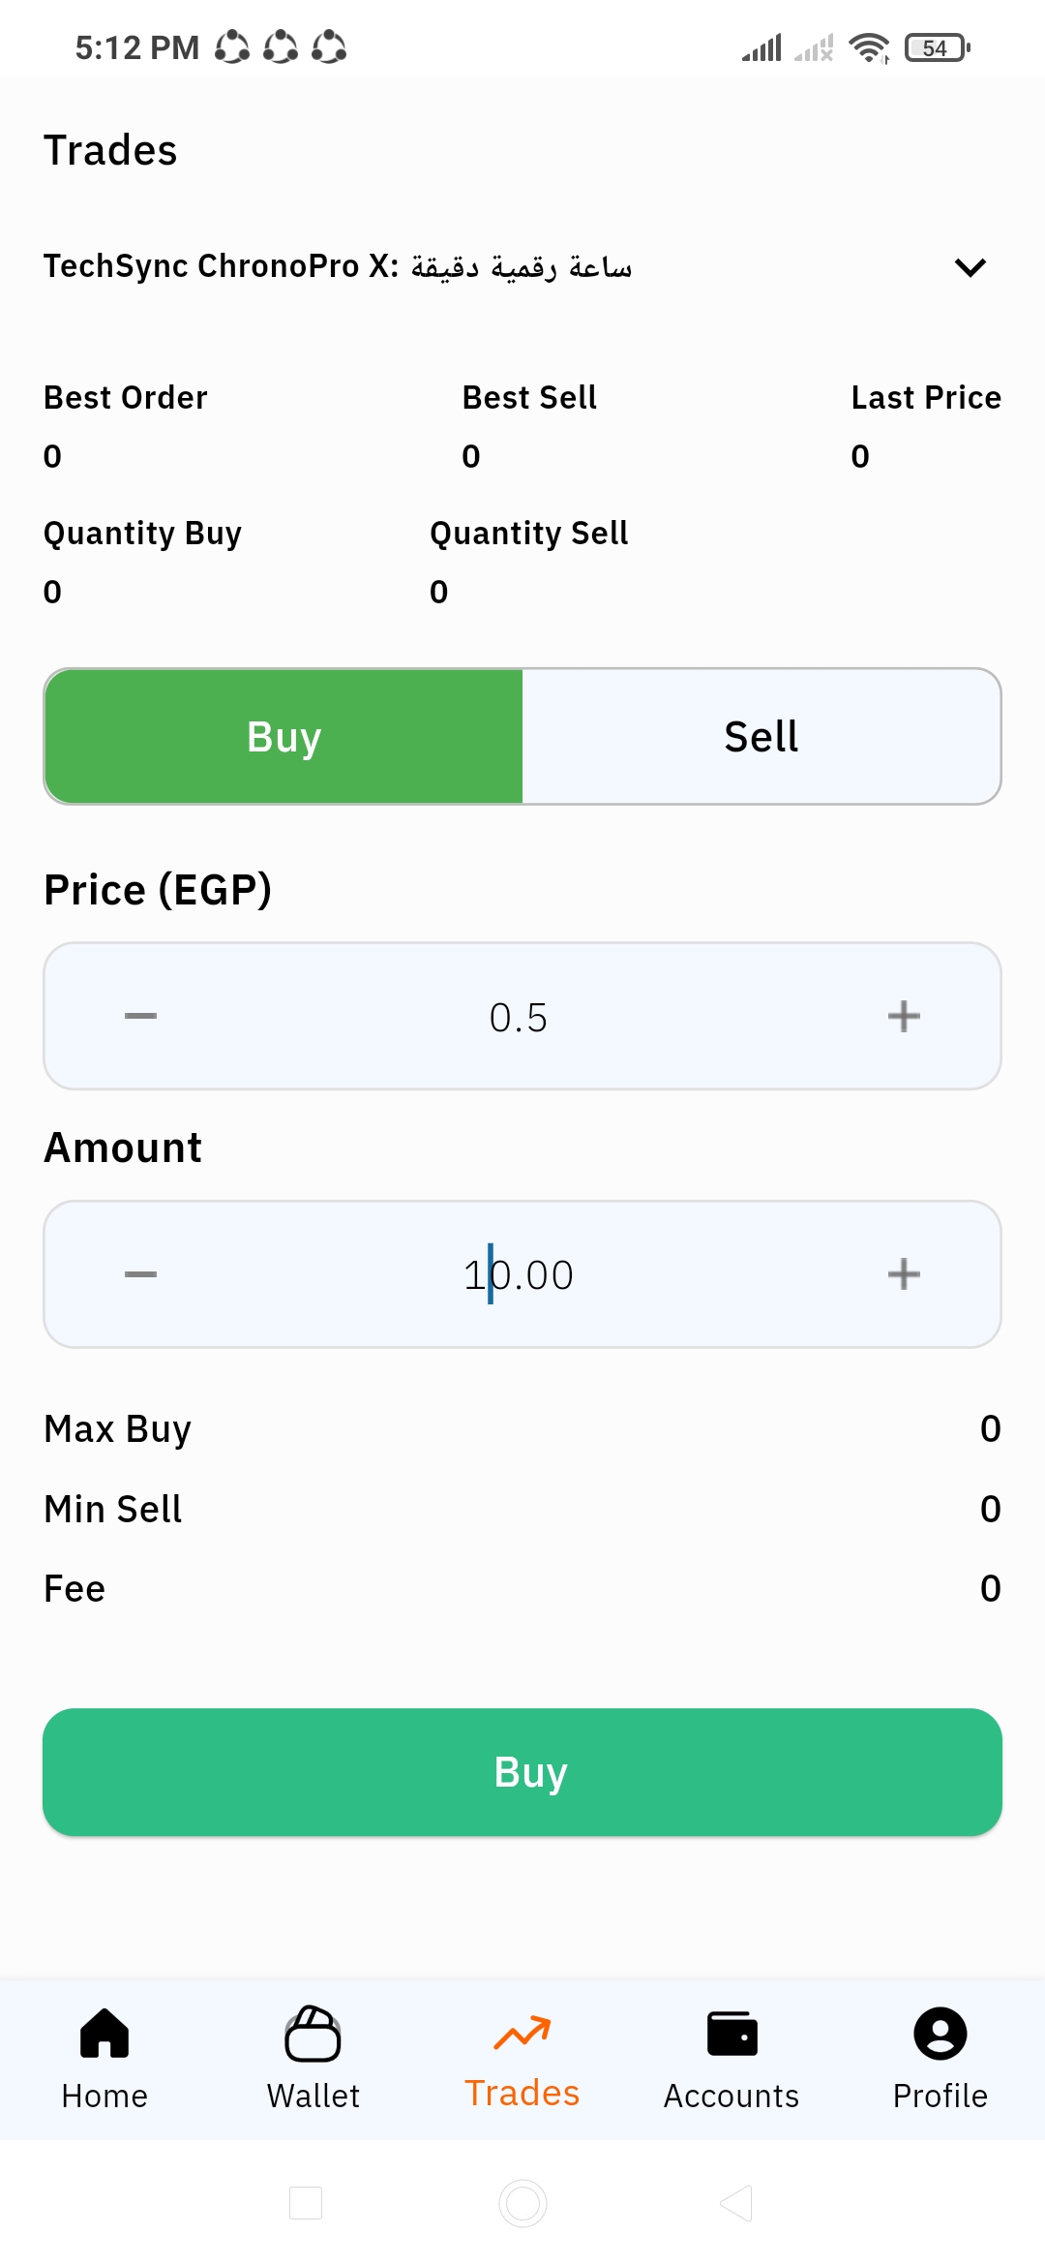This screenshot has width=1045, height=2266.
Task: Open the Profile person icon
Action: pyautogui.click(x=940, y=2033)
